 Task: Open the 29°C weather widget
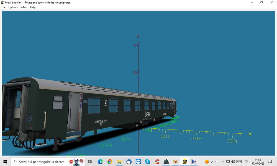[x=211, y=162]
